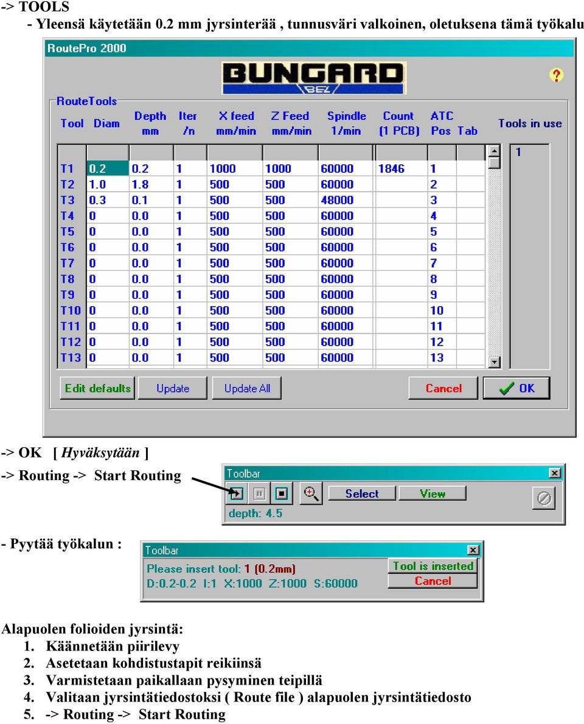The width and height of the screenshot is (584, 724).
Task: Select T1 Z feed cell
Action: (x=290, y=169)
